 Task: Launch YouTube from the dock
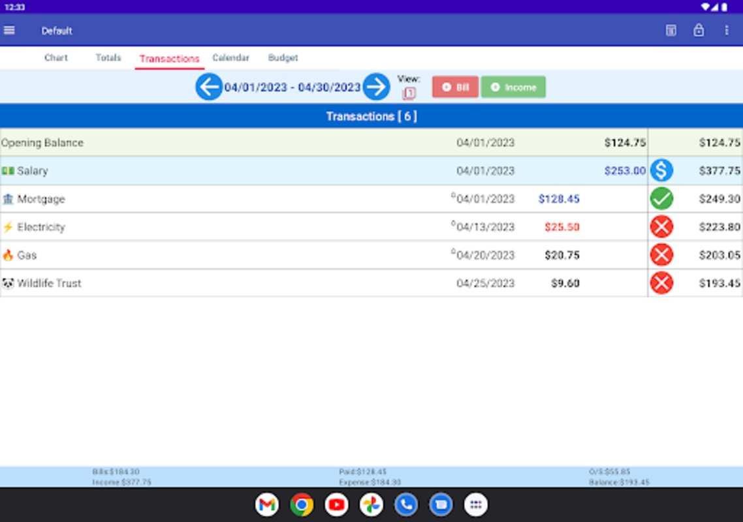[336, 505]
